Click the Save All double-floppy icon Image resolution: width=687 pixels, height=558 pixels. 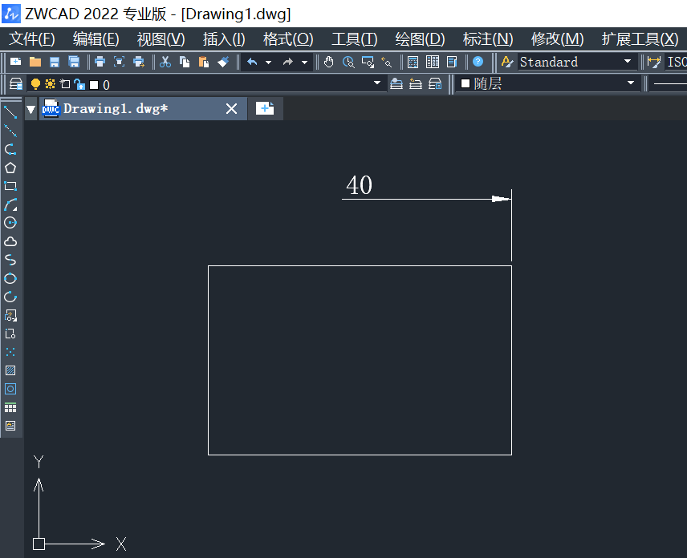tap(74, 63)
